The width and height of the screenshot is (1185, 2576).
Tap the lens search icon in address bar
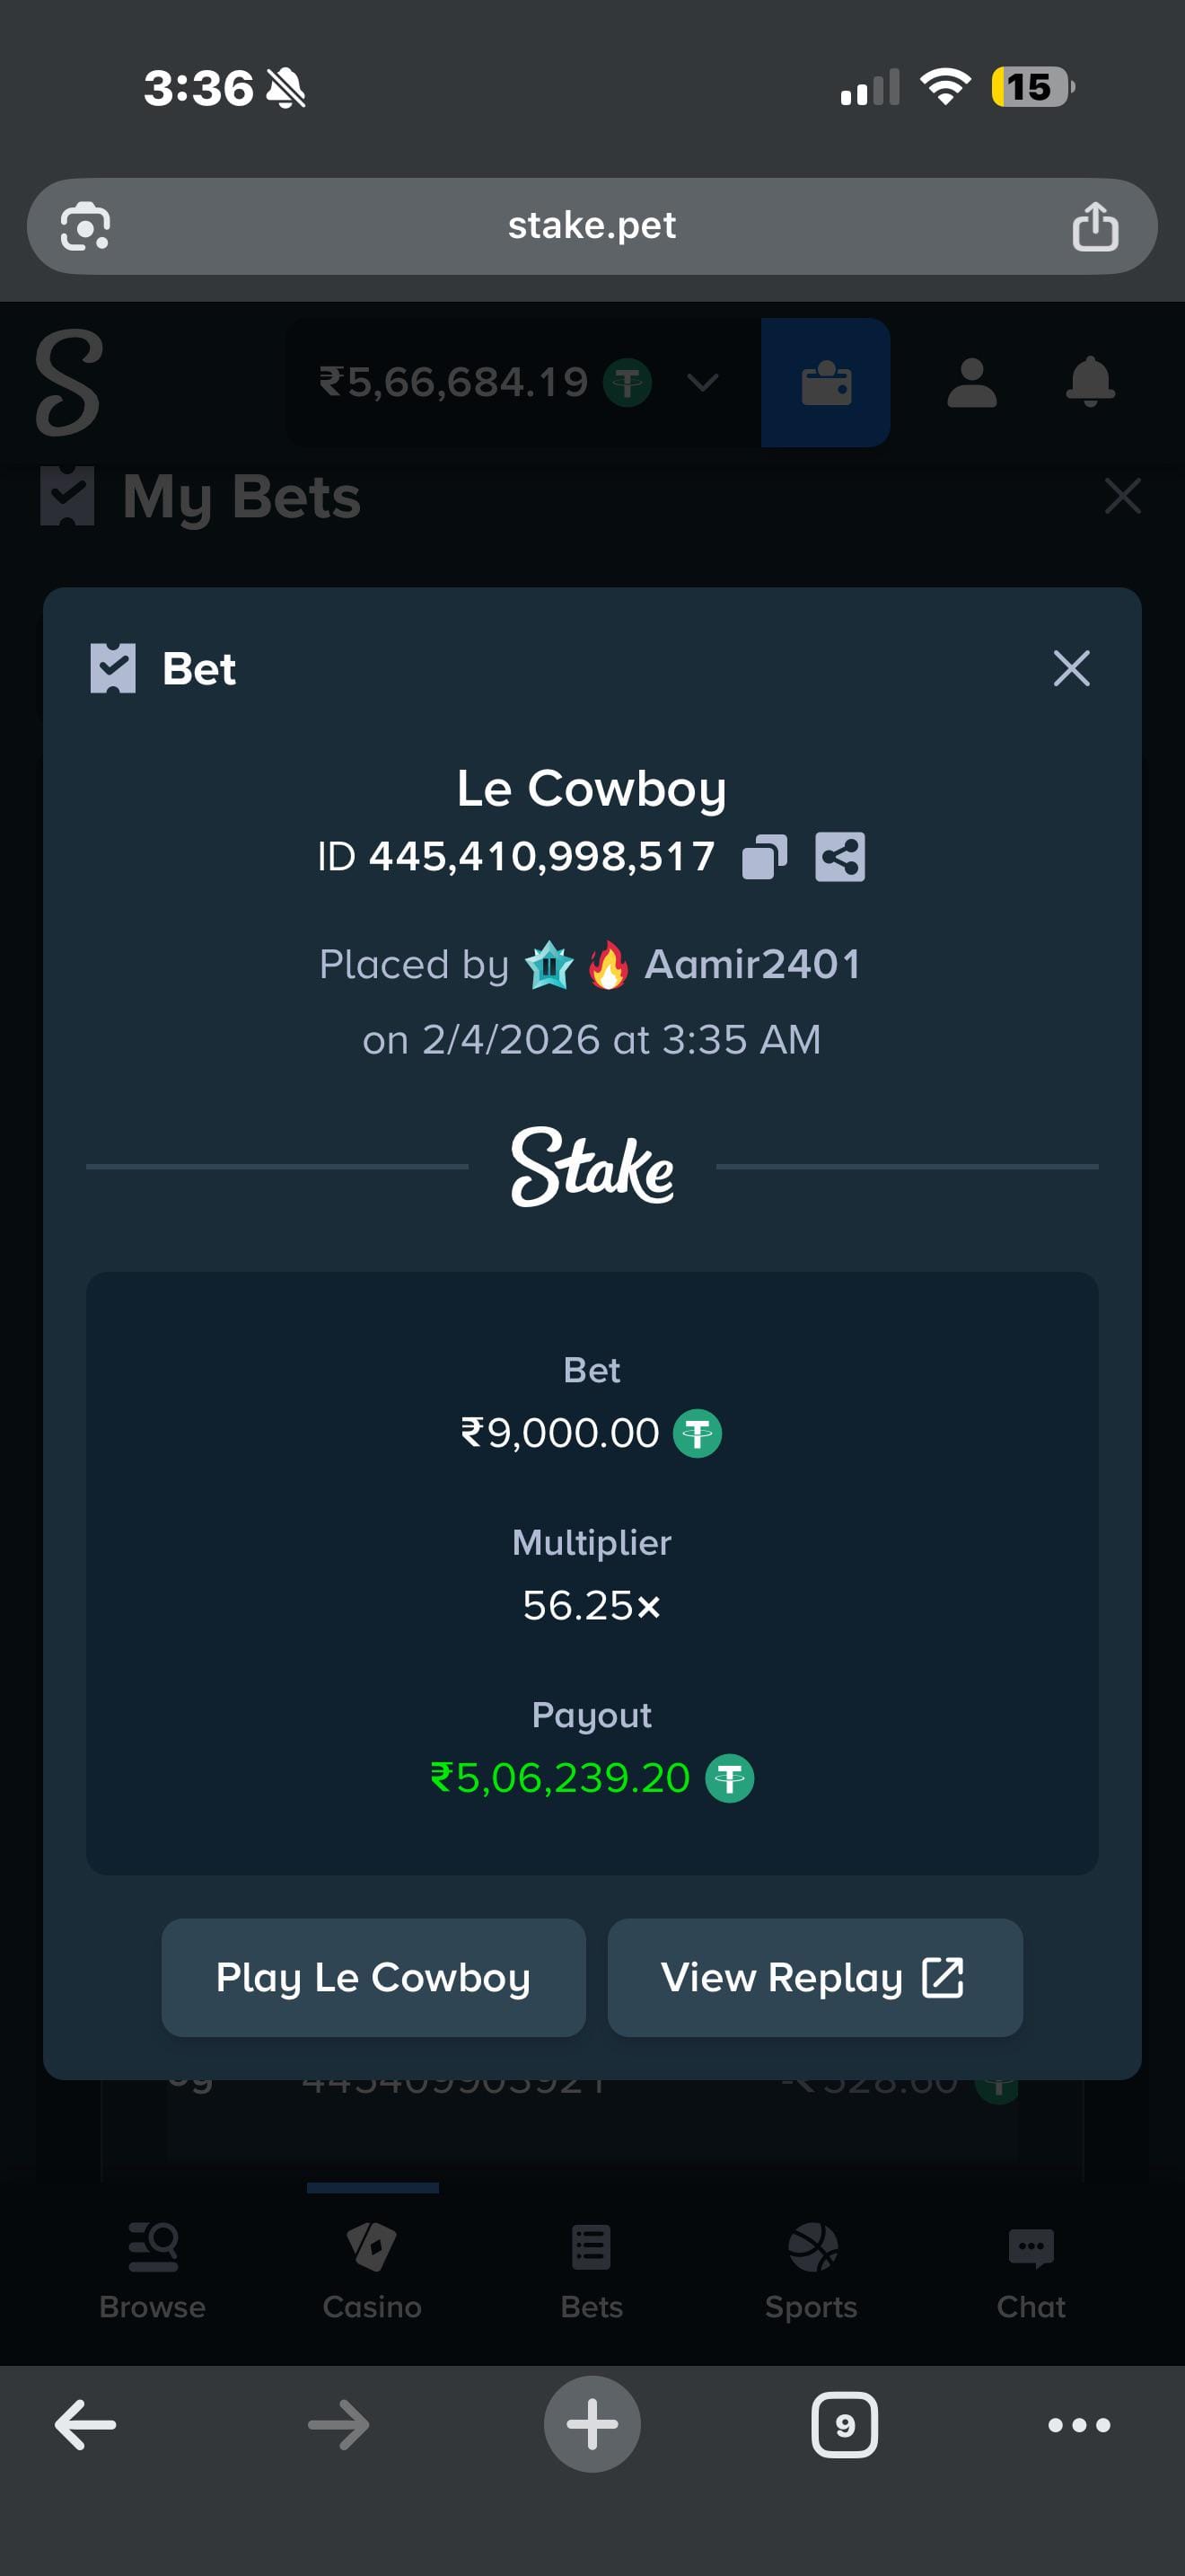pos(85,227)
